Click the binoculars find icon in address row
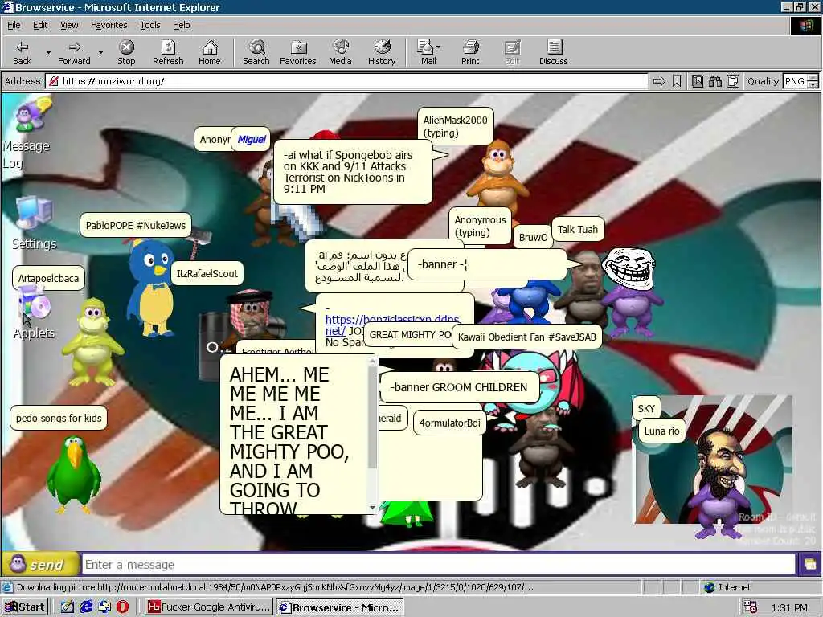 714,81
